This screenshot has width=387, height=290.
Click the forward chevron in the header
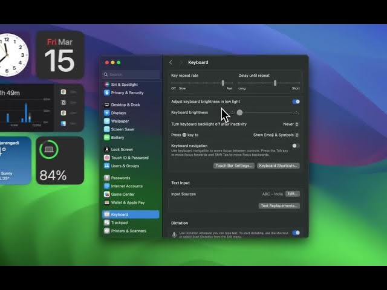pos(181,62)
